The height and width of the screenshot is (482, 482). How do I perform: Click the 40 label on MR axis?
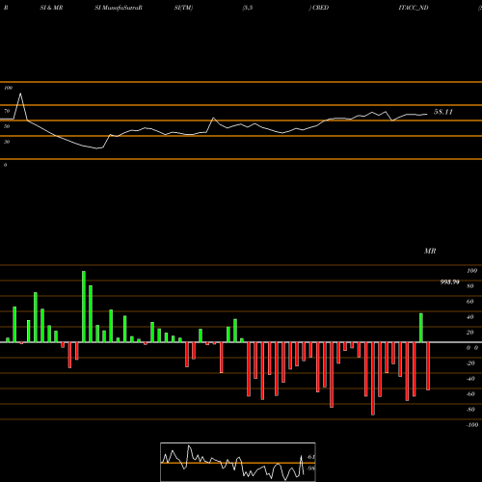(470, 317)
